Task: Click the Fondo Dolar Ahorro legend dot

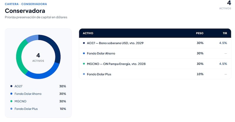Action: click(11, 94)
